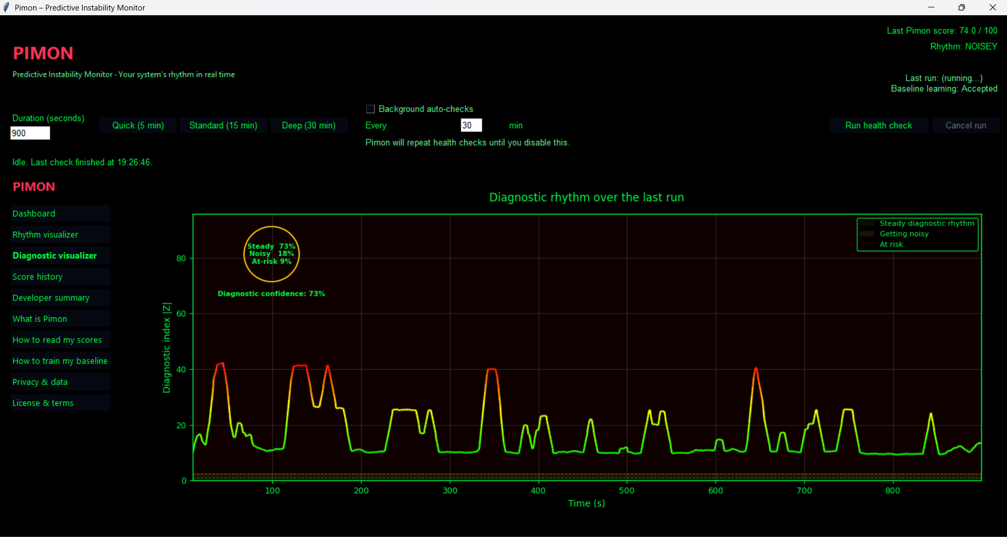This screenshot has width=1007, height=537.
Task: Focus the Duration seconds input field
Action: coord(30,133)
